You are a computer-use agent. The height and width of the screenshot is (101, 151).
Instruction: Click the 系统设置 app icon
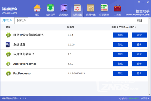click(x=8, y=45)
